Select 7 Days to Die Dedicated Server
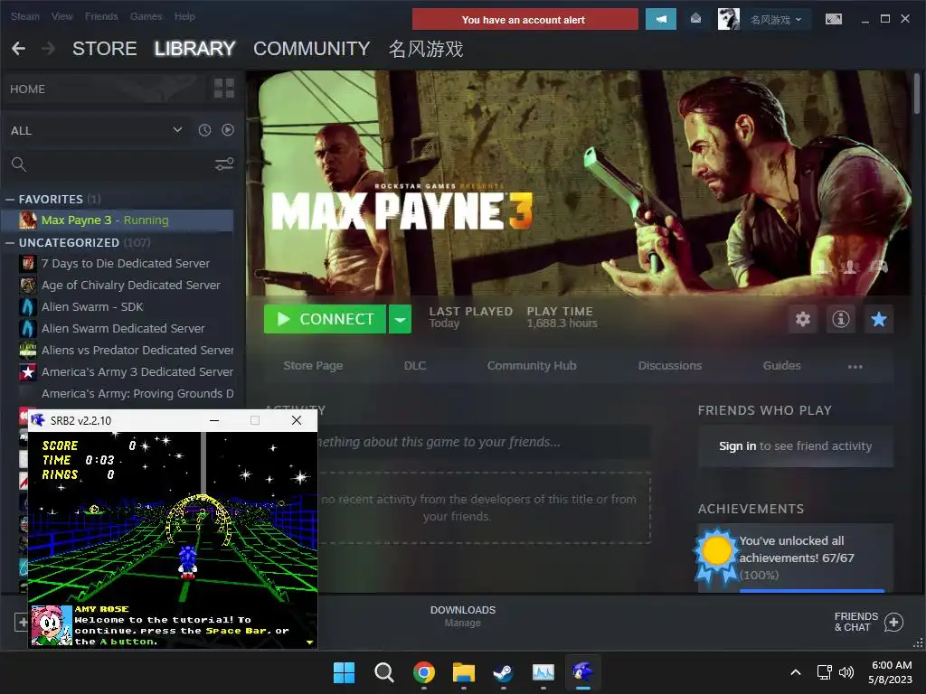The height and width of the screenshot is (694, 926). [125, 263]
